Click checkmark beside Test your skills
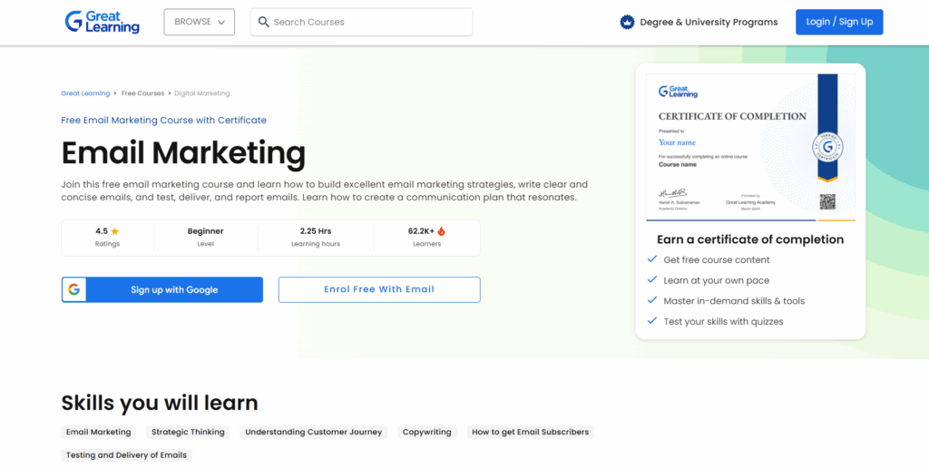Image resolution: width=929 pixels, height=468 pixels. pyautogui.click(x=652, y=321)
